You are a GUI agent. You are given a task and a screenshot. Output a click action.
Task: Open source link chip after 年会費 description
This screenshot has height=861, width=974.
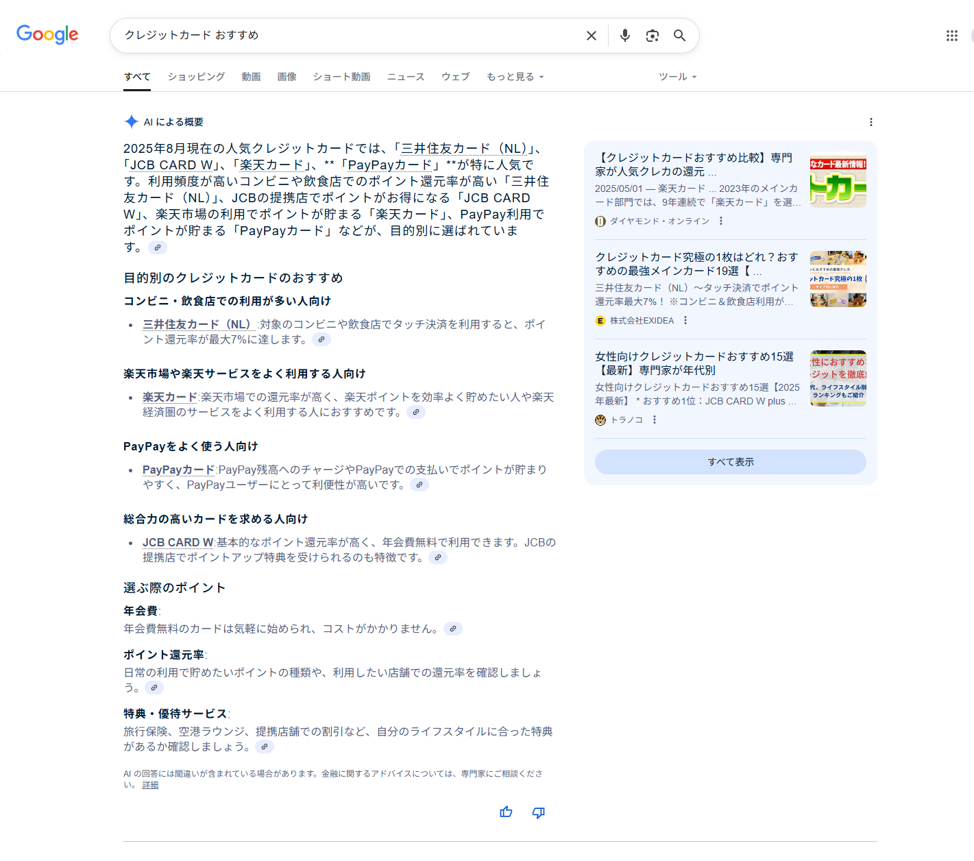coord(452,629)
